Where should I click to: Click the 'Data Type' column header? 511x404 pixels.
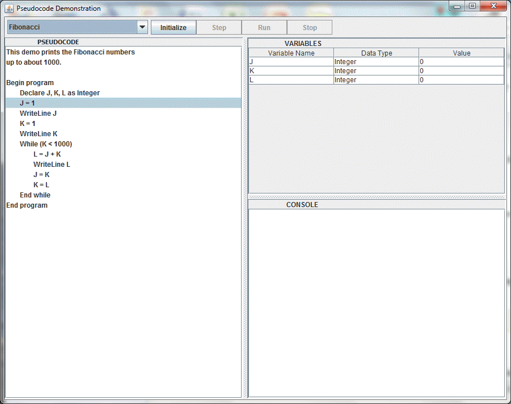(x=376, y=53)
